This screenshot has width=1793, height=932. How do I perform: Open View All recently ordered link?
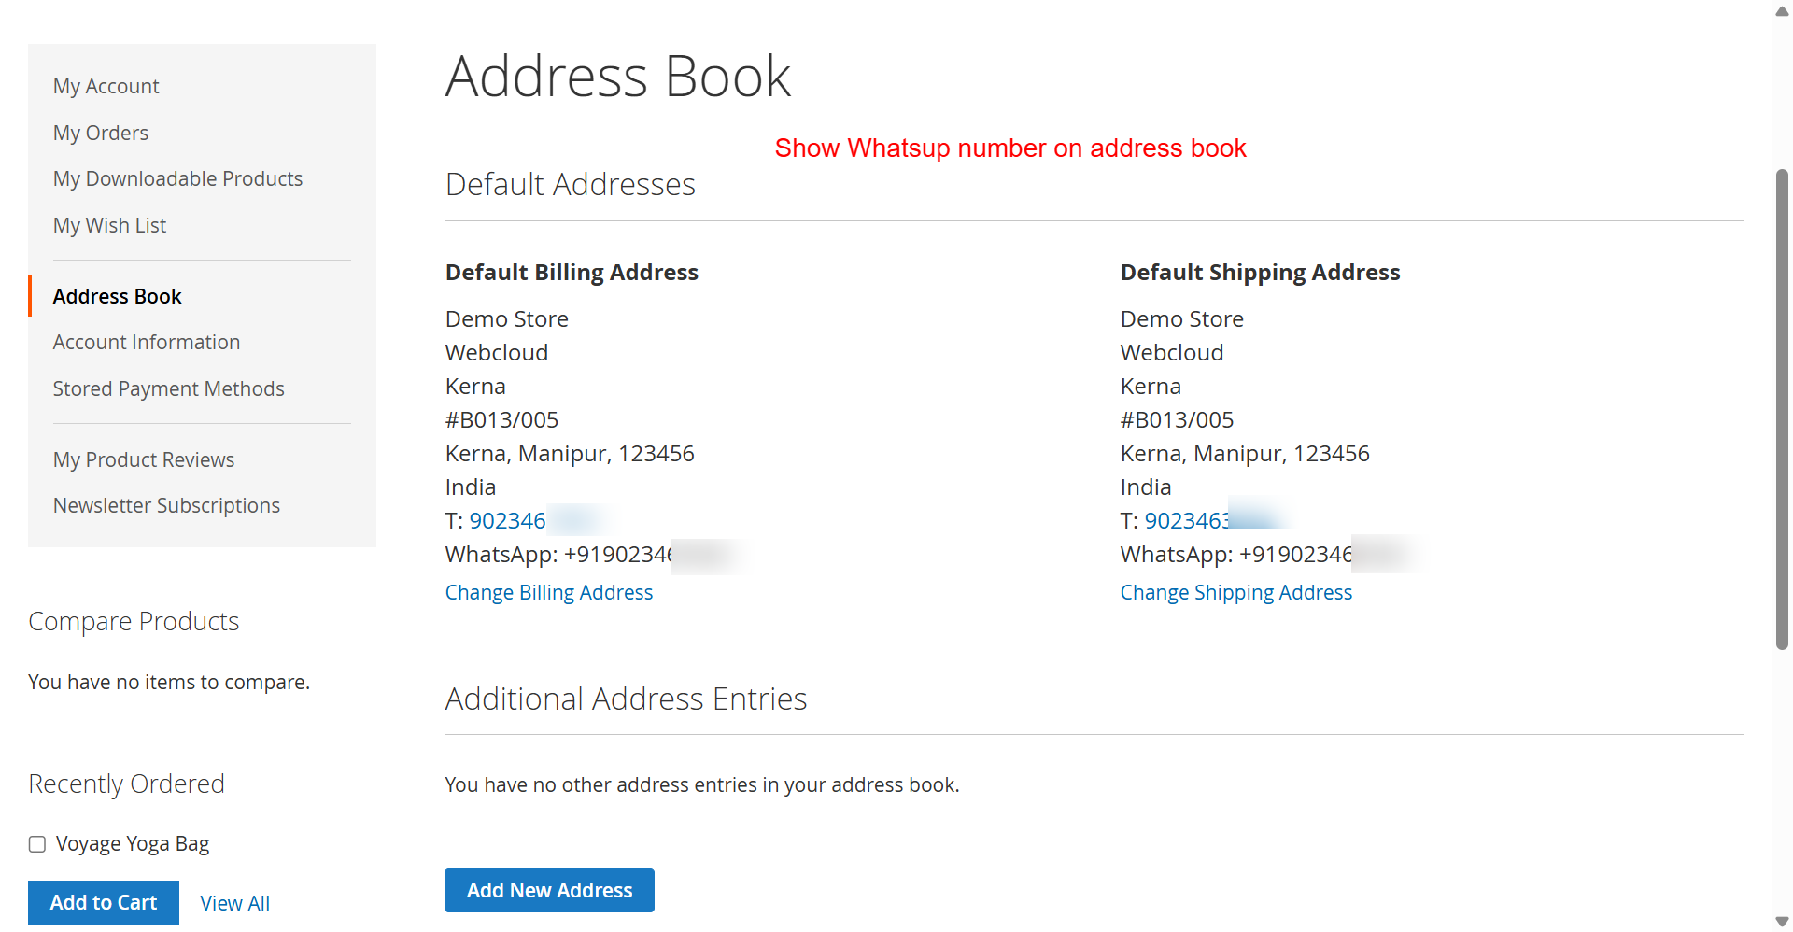(x=234, y=903)
